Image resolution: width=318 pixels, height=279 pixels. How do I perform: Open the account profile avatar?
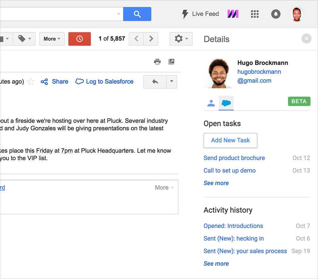tap(297, 14)
